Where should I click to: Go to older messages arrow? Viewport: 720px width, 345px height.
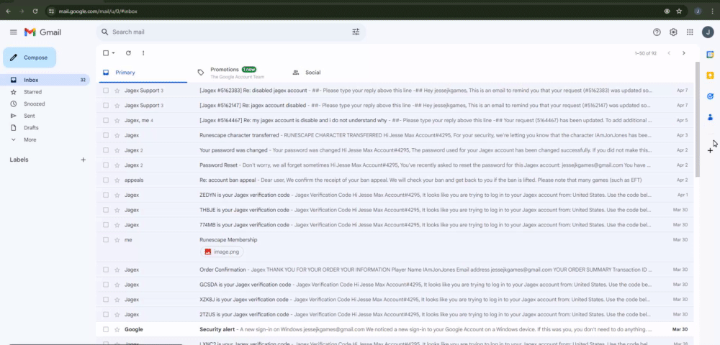(x=684, y=53)
